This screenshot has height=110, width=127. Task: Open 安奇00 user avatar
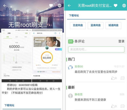click(70, 68)
